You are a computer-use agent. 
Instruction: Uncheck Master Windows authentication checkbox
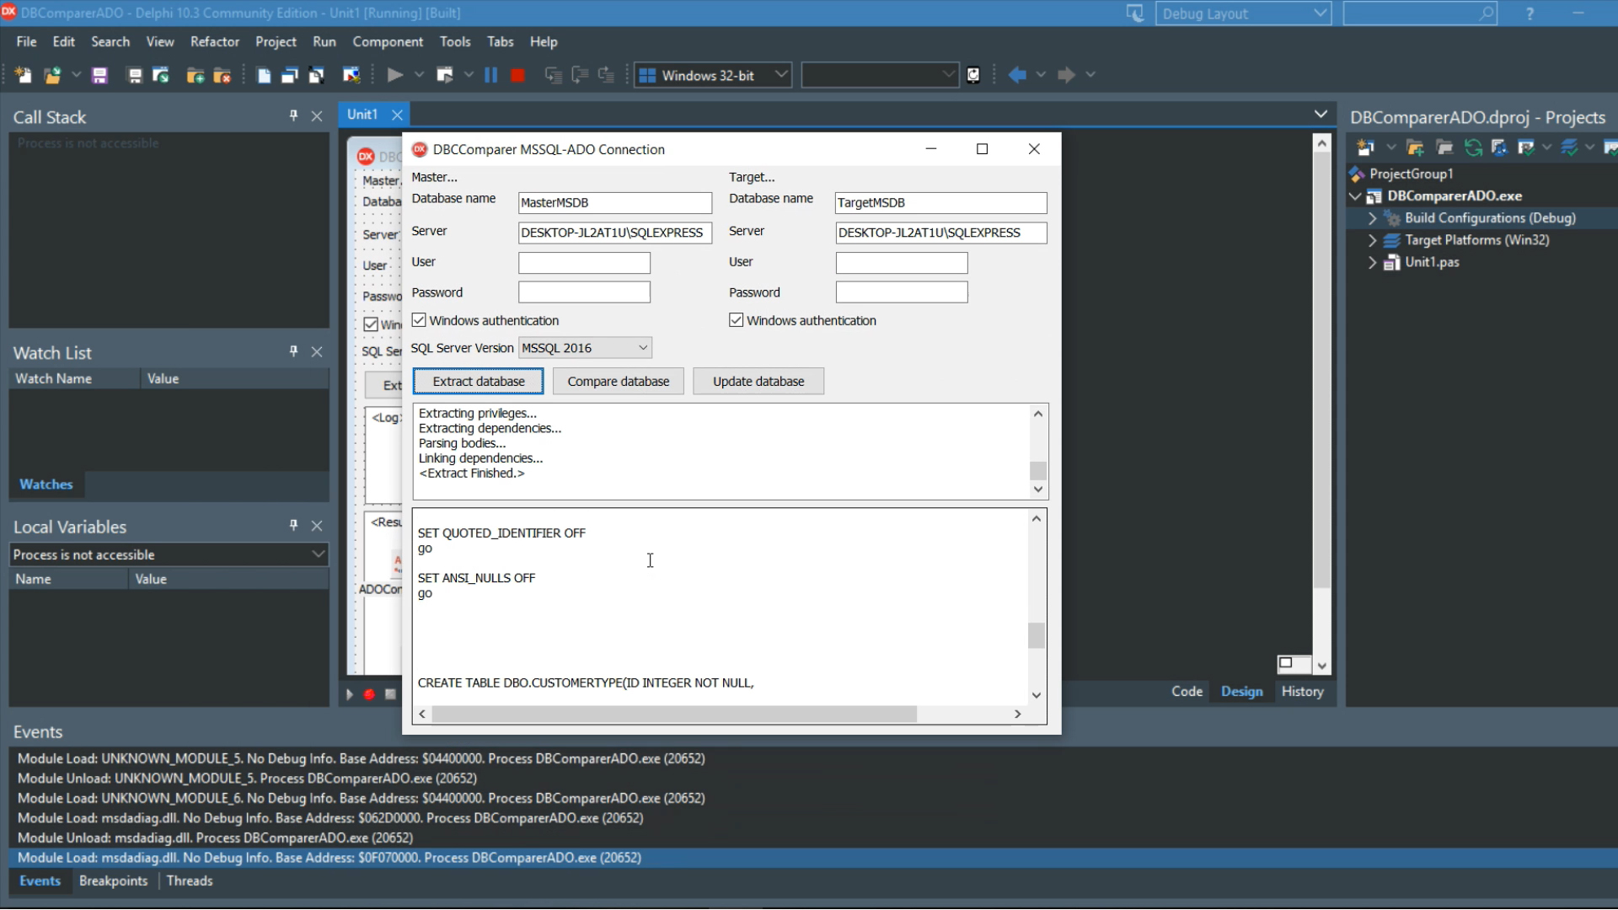pos(419,320)
